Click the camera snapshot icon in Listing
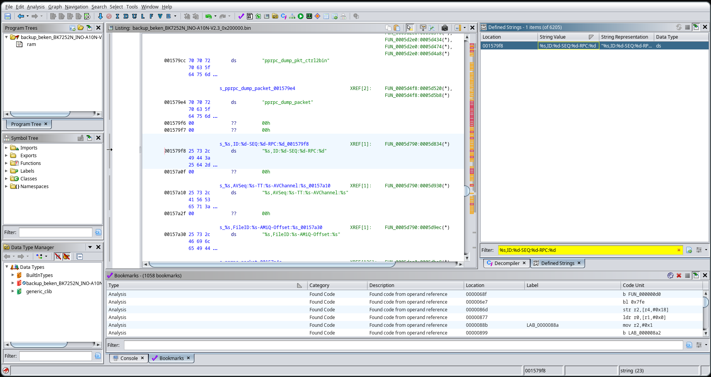The height and width of the screenshot is (377, 711). coord(445,28)
